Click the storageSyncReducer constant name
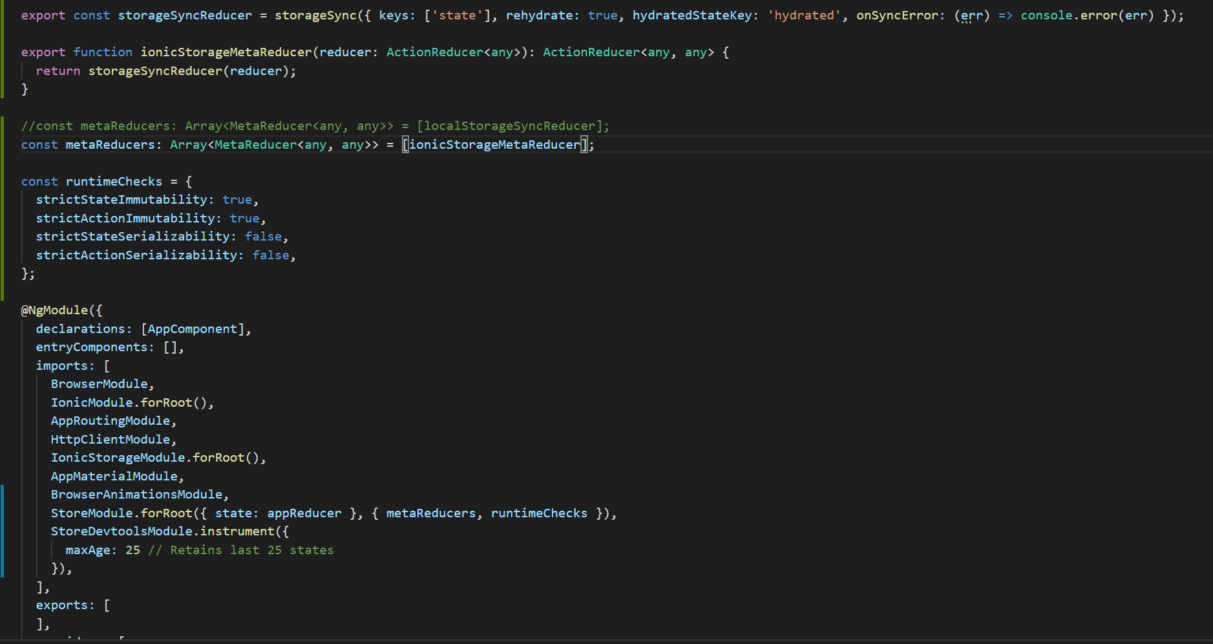1213x644 pixels. pos(185,14)
